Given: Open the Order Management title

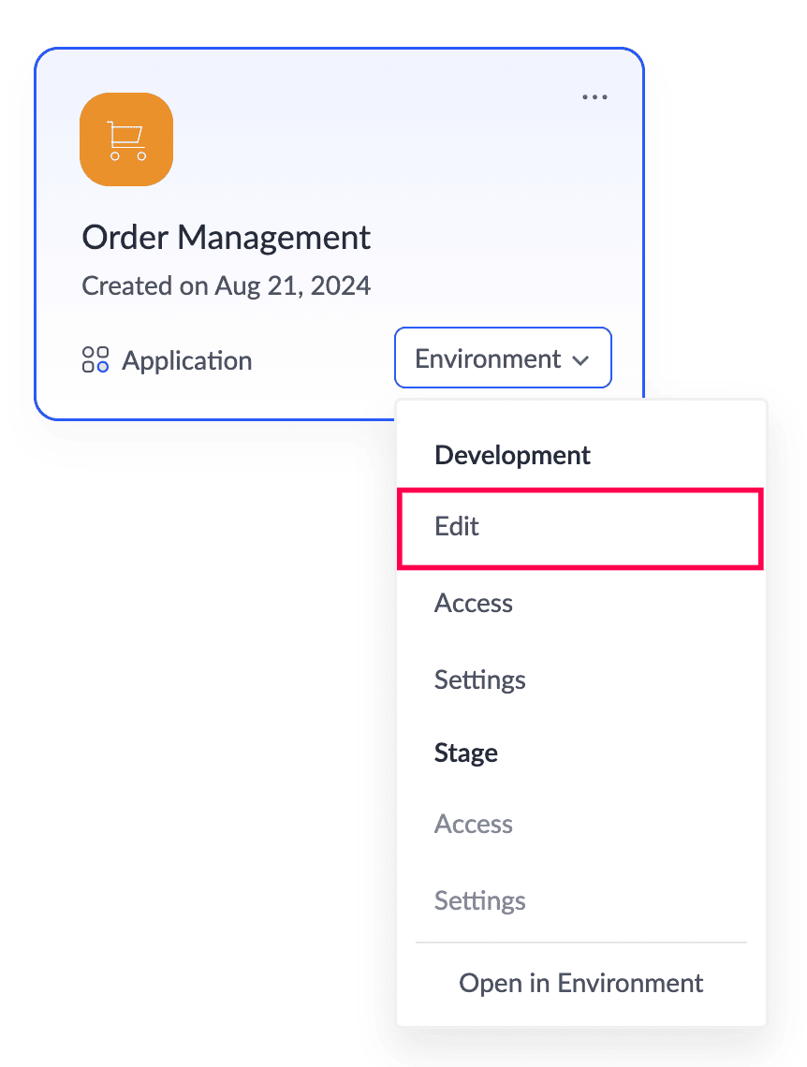Looking at the screenshot, I should point(227,237).
